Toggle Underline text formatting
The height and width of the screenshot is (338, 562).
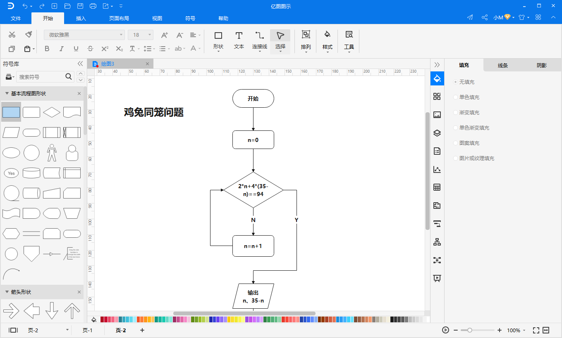[x=76, y=49]
